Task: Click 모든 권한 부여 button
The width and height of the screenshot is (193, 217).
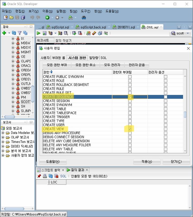Action: point(57,65)
